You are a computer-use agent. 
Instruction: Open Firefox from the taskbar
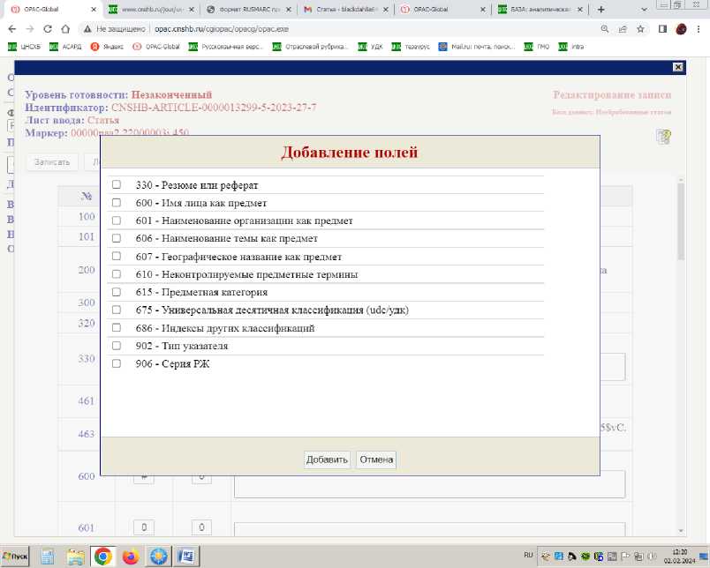131,557
